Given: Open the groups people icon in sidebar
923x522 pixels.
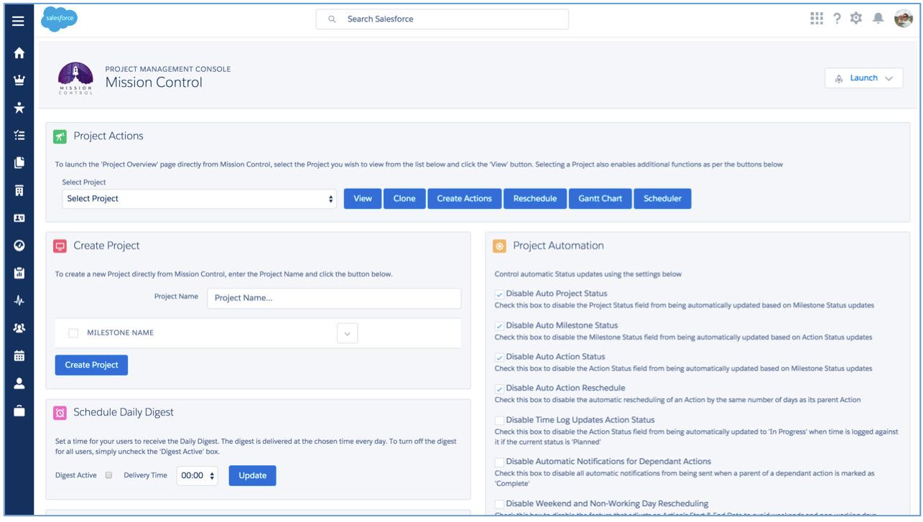Looking at the screenshot, I should (x=19, y=327).
